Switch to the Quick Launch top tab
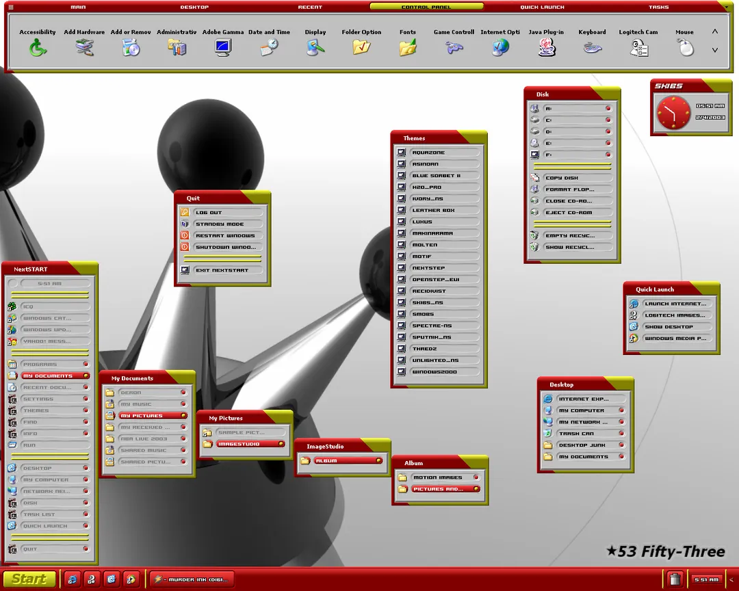739x591 pixels. pos(542,7)
